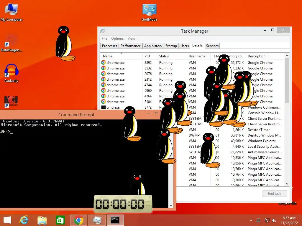Open File Explorer from the taskbar
Image resolution: width=302 pixels, height=226 pixels.
(42, 220)
